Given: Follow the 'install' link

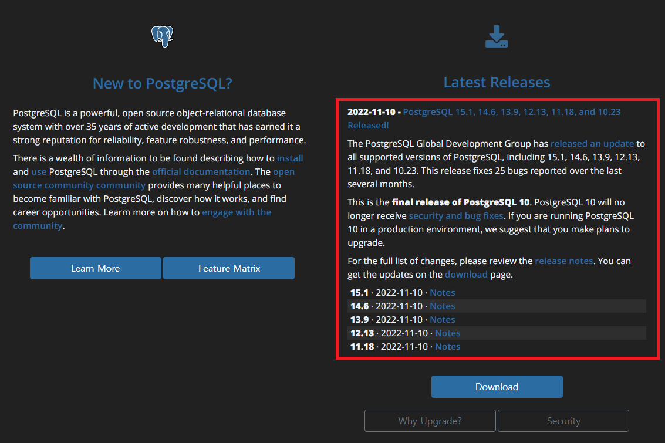Looking at the screenshot, I should point(290,158).
